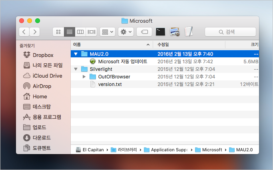Click El Capitan in the path bar

(90, 150)
